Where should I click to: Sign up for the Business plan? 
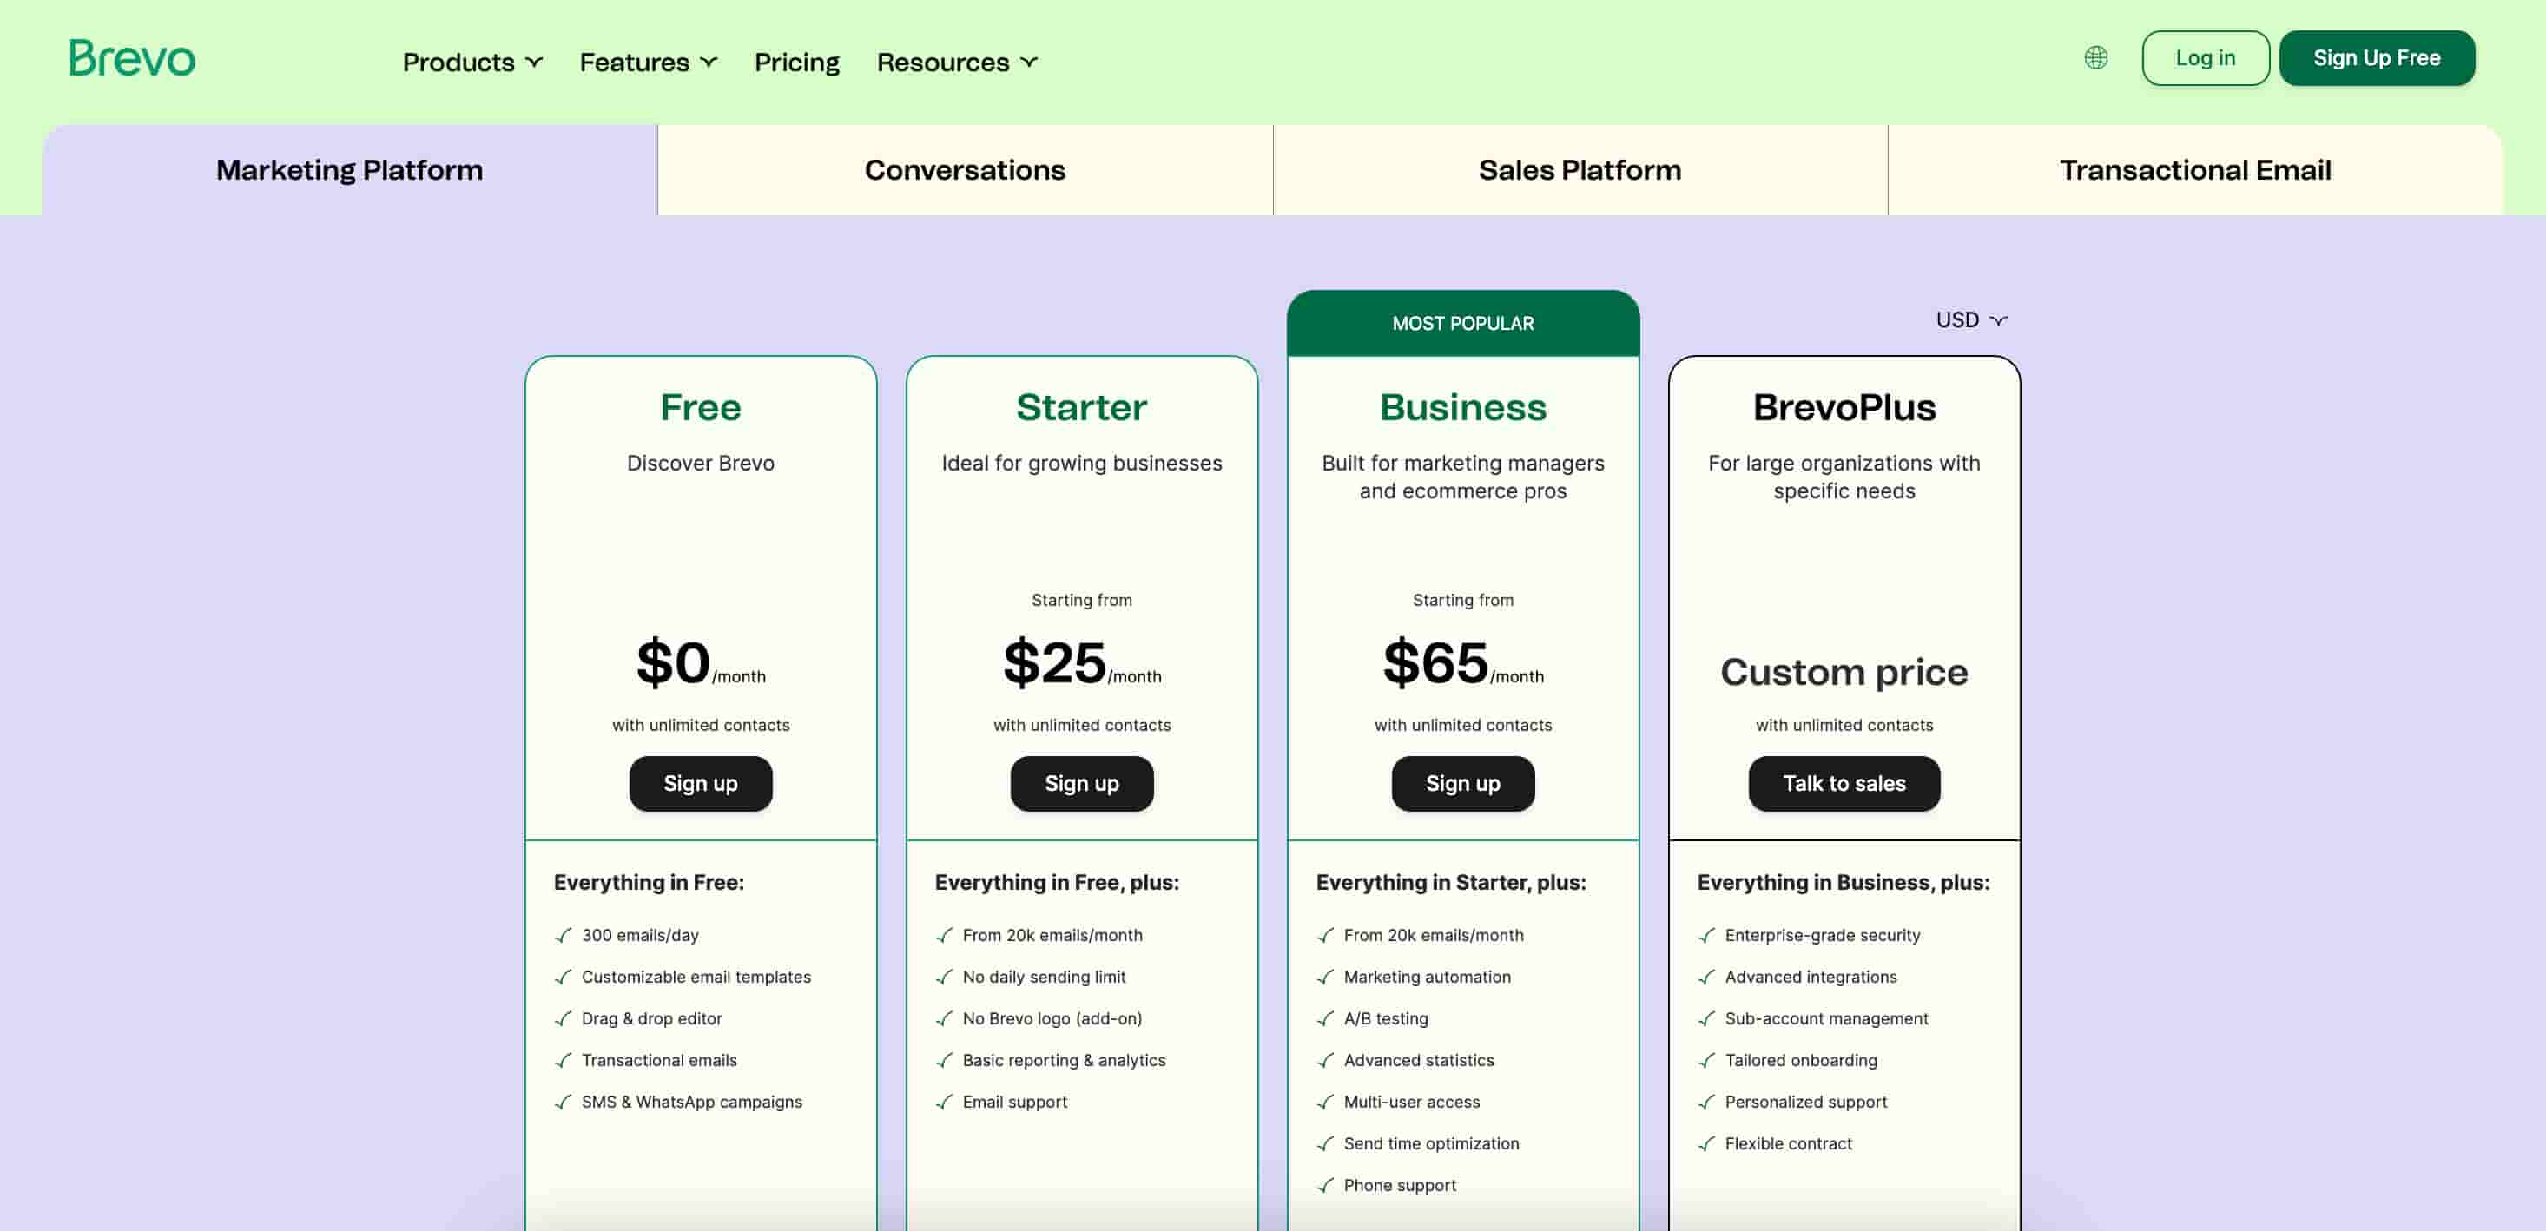1463,783
